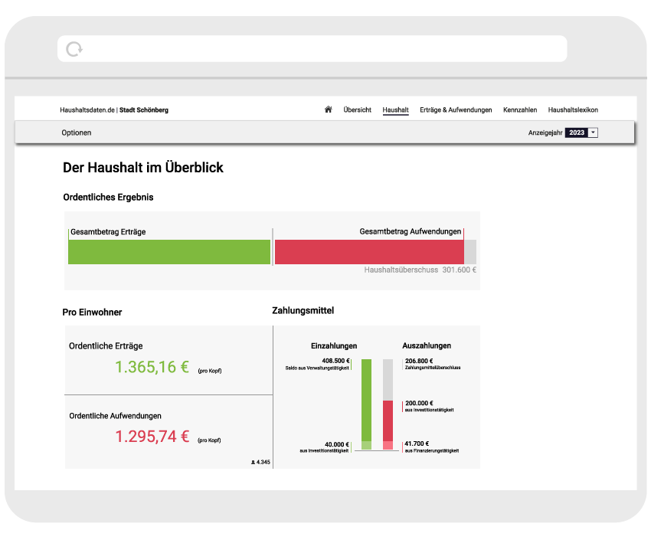Click the 200.000 € Investitionstätigkeit value

pos(419,403)
